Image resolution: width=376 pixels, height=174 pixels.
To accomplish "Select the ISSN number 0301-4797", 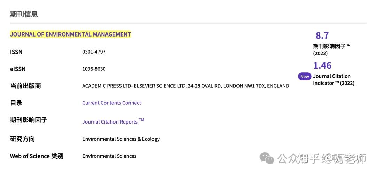I will 94,52.
